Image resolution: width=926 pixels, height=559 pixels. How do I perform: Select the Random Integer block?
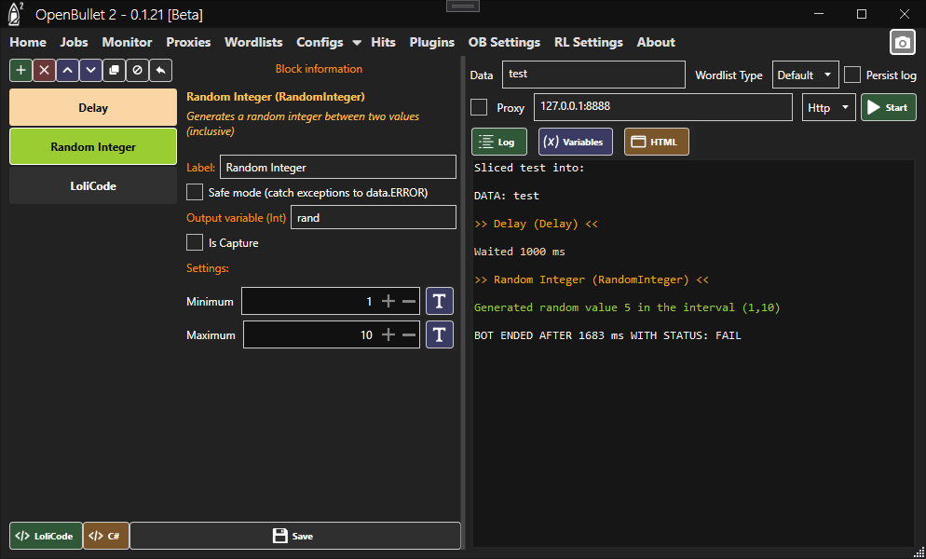[x=93, y=146]
